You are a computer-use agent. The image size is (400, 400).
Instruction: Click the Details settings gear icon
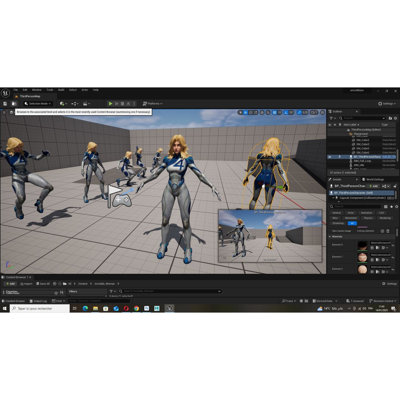(x=396, y=207)
